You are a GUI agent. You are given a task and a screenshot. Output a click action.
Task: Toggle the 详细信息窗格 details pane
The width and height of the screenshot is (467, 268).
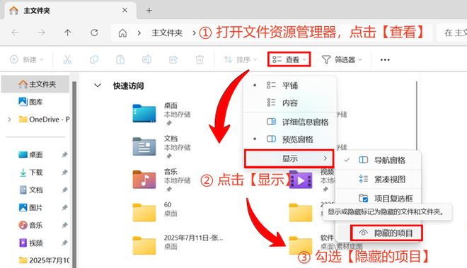click(290, 122)
